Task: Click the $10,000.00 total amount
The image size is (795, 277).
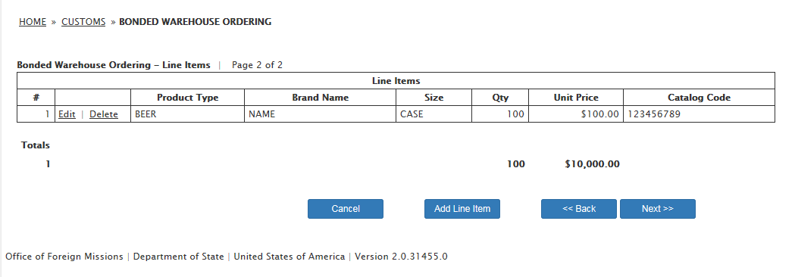Action: click(592, 164)
